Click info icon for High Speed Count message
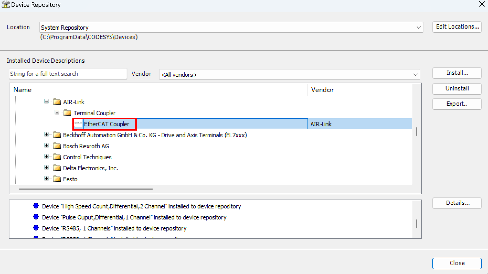The width and height of the screenshot is (488, 274). 36,206
